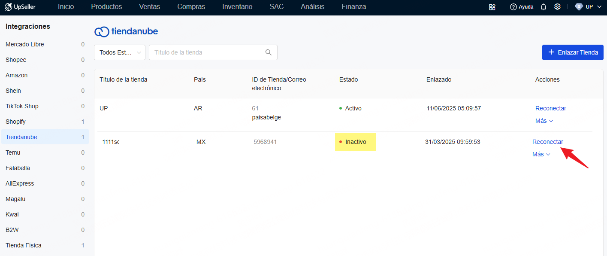Image resolution: width=607 pixels, height=256 pixels.
Task: Click the Enlazar Tienda button
Action: [x=573, y=52]
